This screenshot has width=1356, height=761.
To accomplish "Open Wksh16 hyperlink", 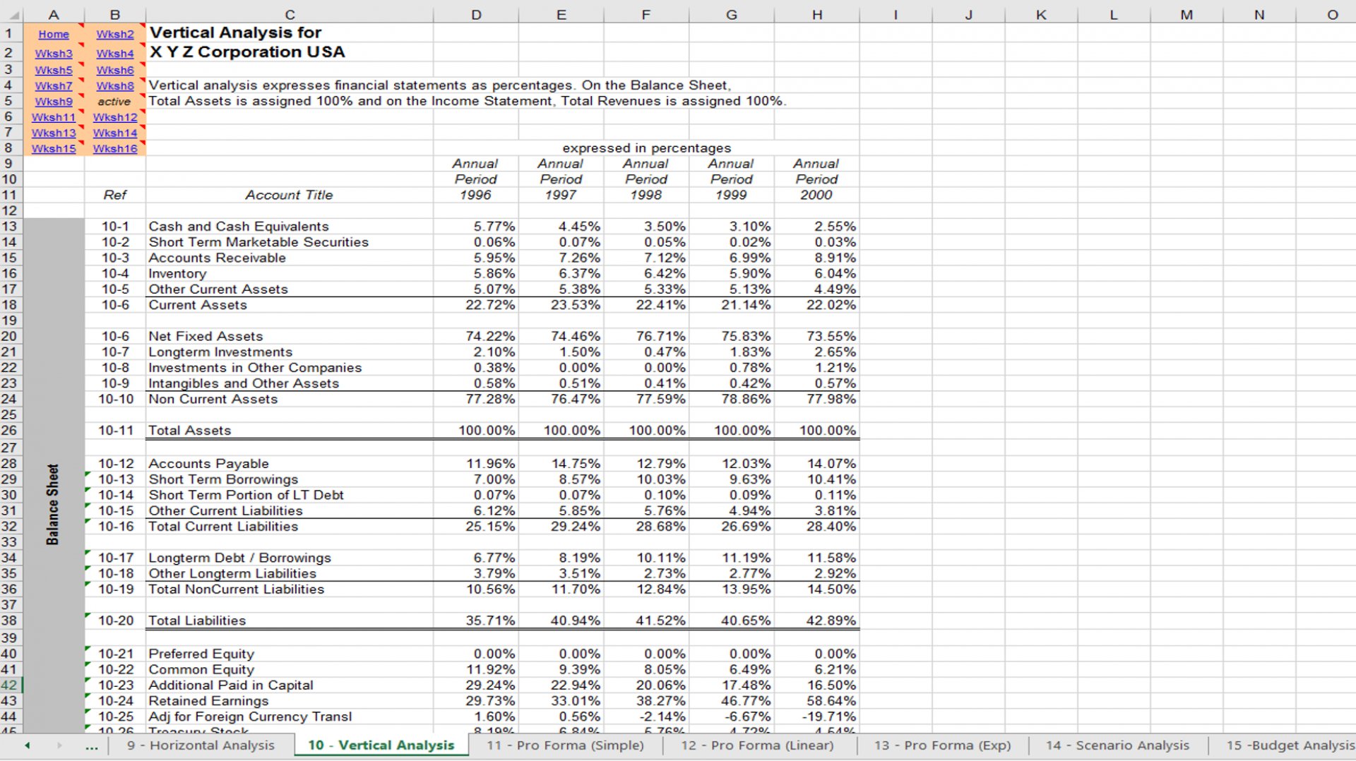I will 115,148.
